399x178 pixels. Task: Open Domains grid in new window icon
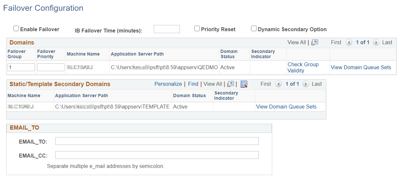point(315,43)
